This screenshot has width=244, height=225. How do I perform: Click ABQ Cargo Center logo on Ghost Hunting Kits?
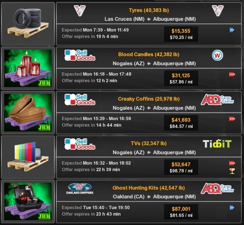(217, 188)
